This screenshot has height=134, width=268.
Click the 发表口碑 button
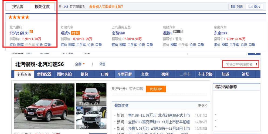coord(156,89)
